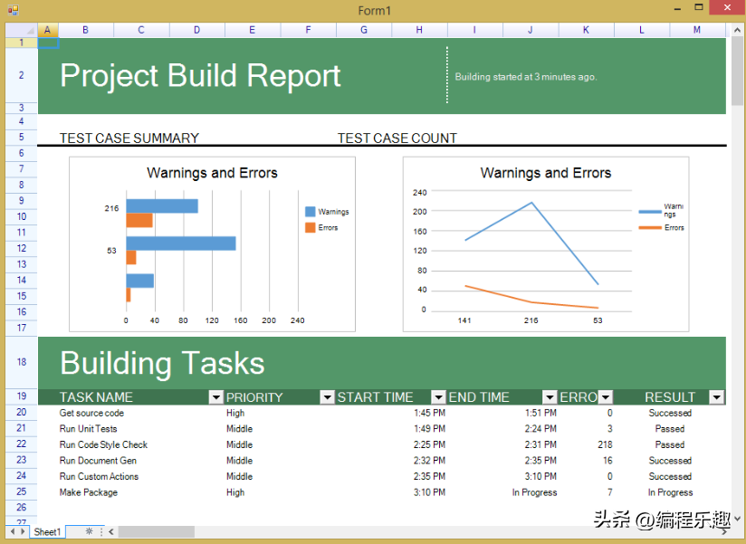This screenshot has height=544, width=746.
Task: Select column G header
Action: tap(364, 30)
